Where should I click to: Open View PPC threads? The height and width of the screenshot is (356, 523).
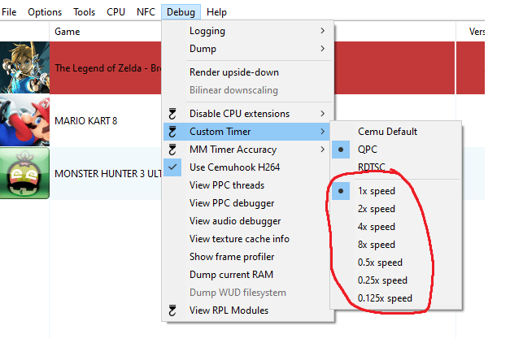tap(248, 185)
